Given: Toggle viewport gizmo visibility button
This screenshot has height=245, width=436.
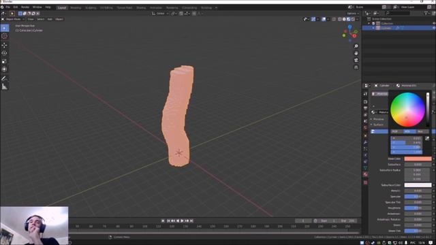Looking at the screenshot, I should click(313, 19).
